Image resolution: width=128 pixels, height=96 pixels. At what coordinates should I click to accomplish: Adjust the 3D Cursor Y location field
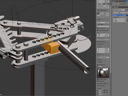tap(103, 50)
